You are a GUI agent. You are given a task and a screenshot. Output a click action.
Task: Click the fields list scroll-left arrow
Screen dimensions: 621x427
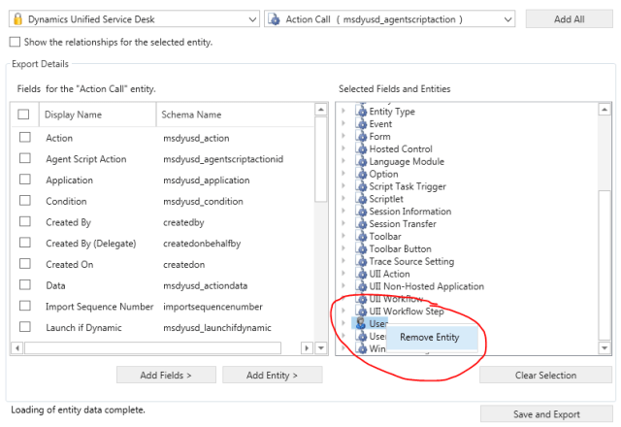click(17, 348)
